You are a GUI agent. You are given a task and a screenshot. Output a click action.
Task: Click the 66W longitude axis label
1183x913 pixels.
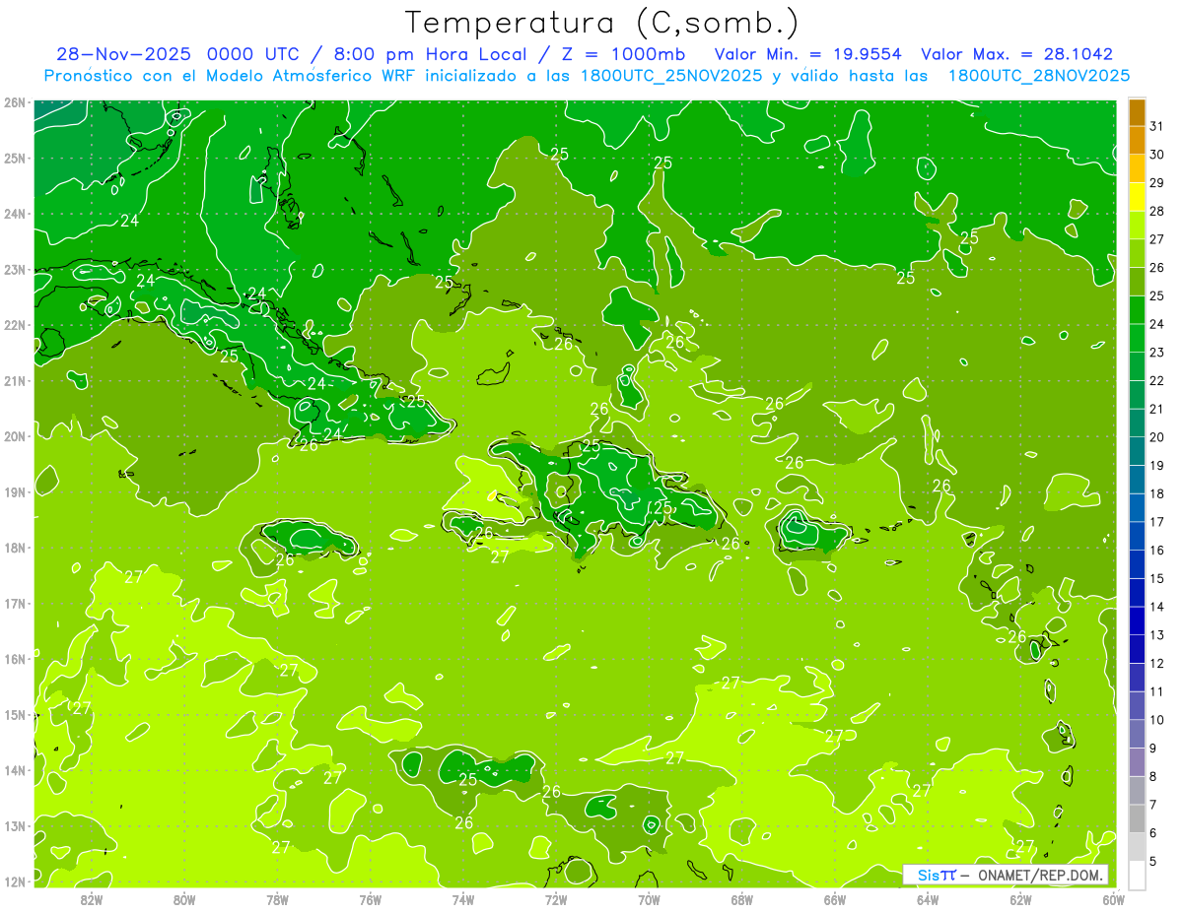point(835,899)
